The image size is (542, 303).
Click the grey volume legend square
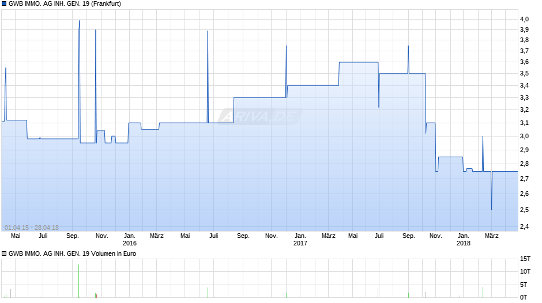pos(4,253)
